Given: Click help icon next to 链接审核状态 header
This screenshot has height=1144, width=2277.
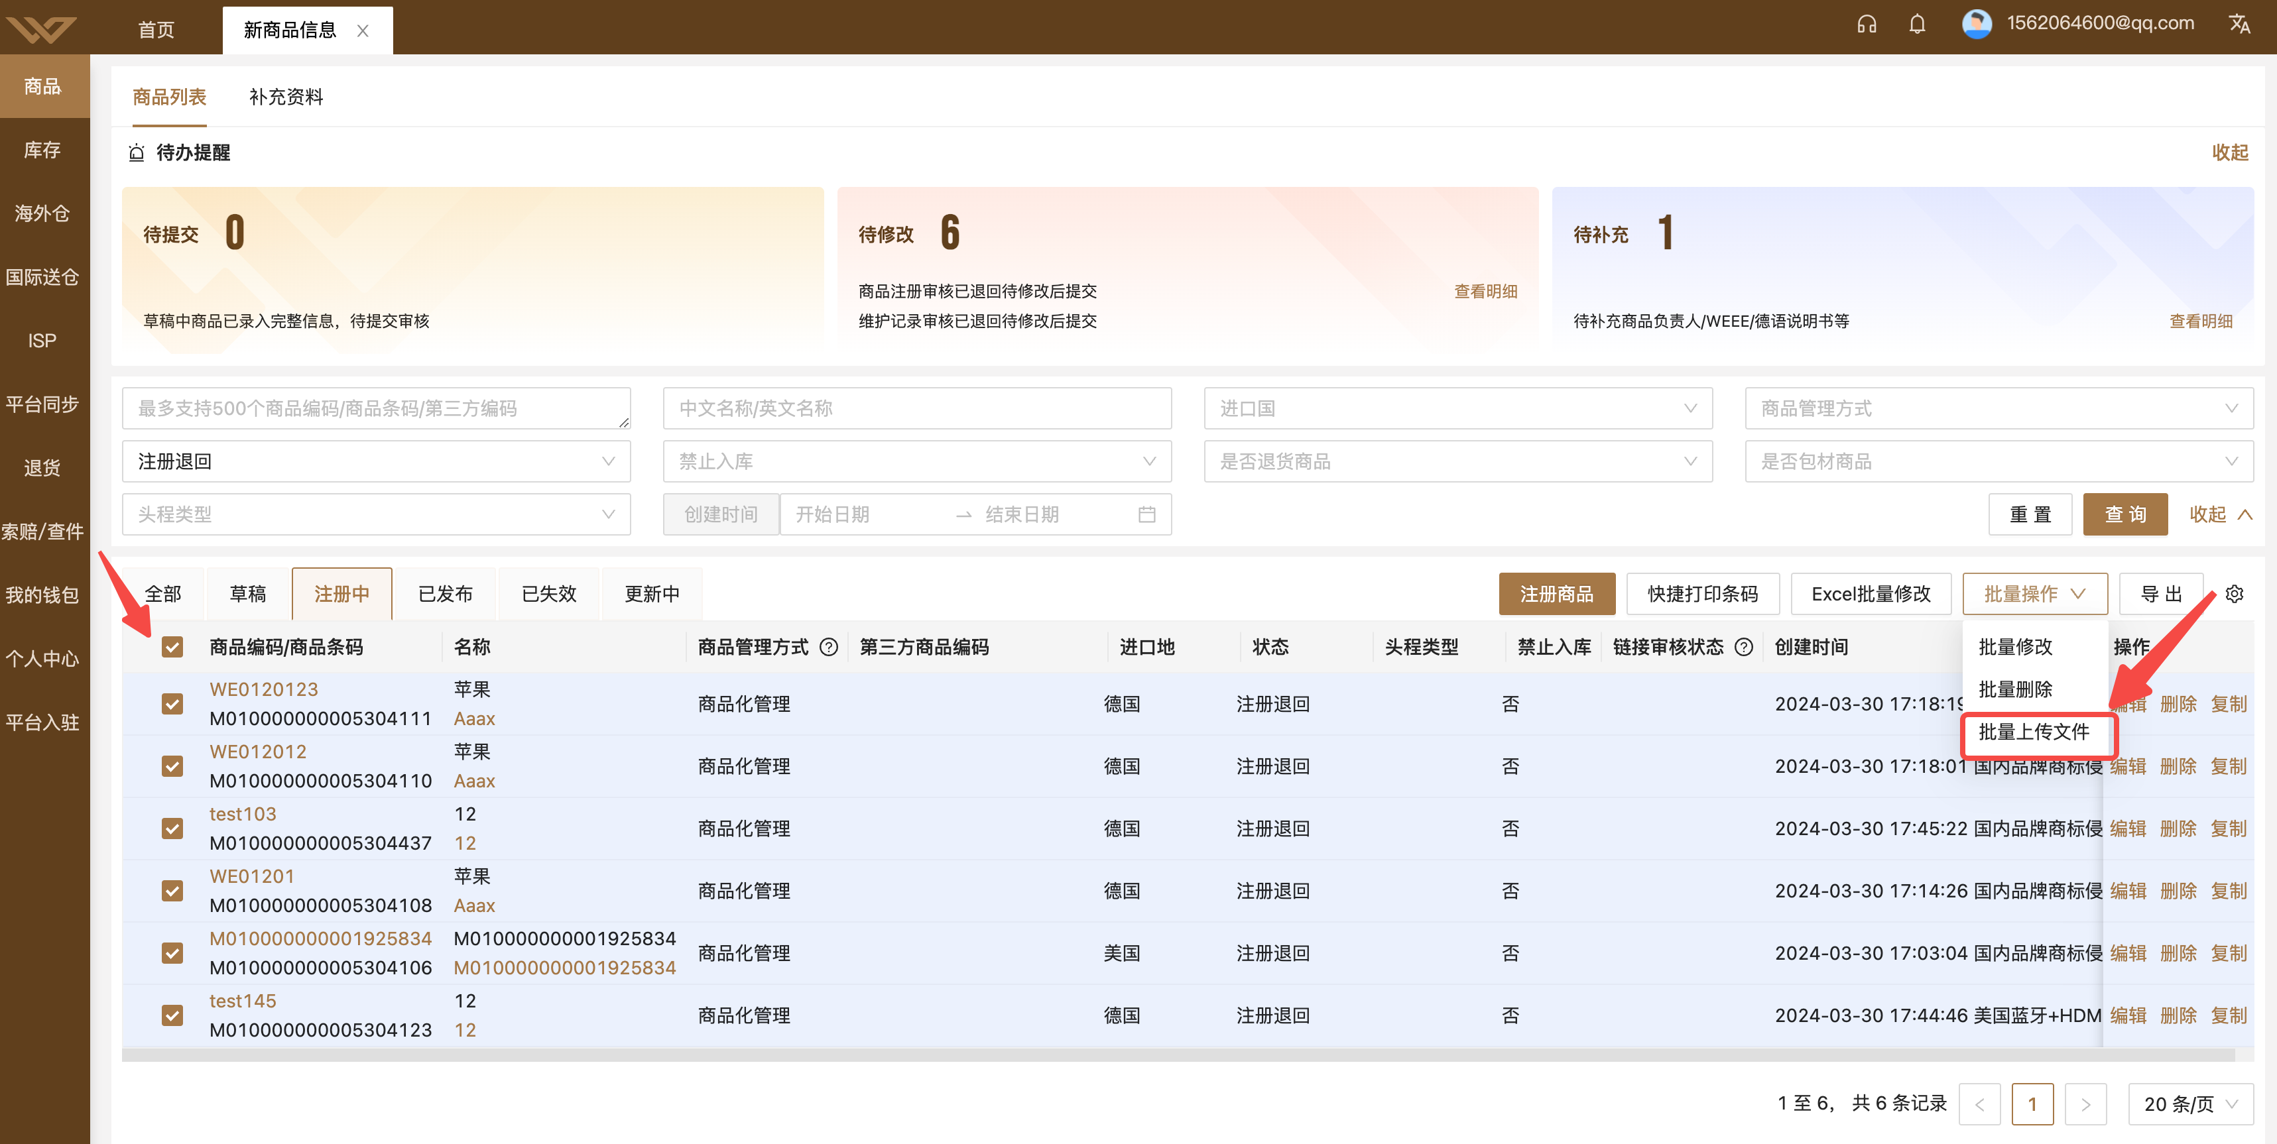Looking at the screenshot, I should (1743, 647).
